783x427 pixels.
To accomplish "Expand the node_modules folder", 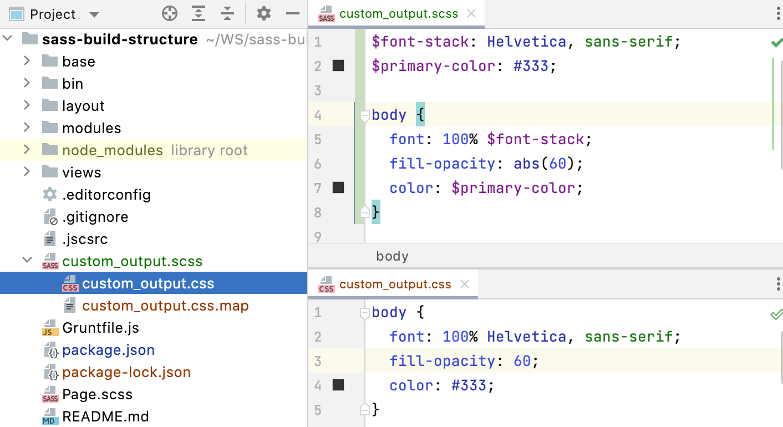I will pyautogui.click(x=27, y=150).
